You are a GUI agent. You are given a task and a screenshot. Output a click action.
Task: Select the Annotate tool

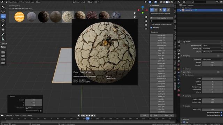click(3, 35)
